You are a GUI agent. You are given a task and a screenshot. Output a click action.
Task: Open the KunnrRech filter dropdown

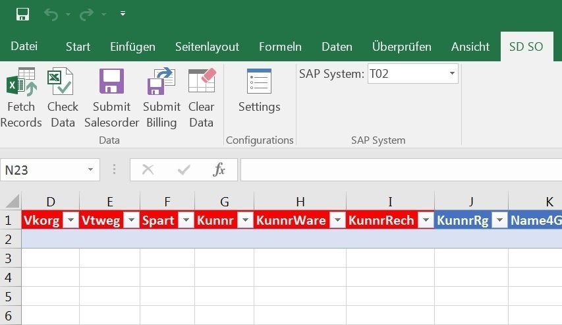pos(426,220)
